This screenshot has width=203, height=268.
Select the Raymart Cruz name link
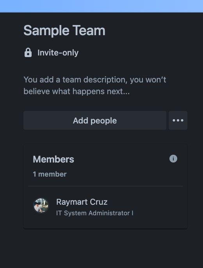tap(82, 202)
